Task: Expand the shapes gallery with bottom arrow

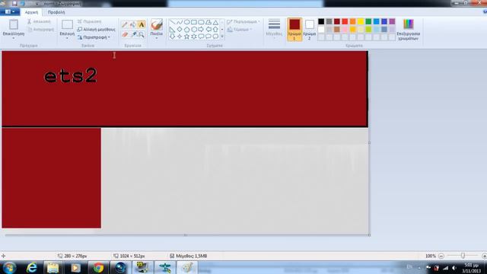Action: (222, 37)
